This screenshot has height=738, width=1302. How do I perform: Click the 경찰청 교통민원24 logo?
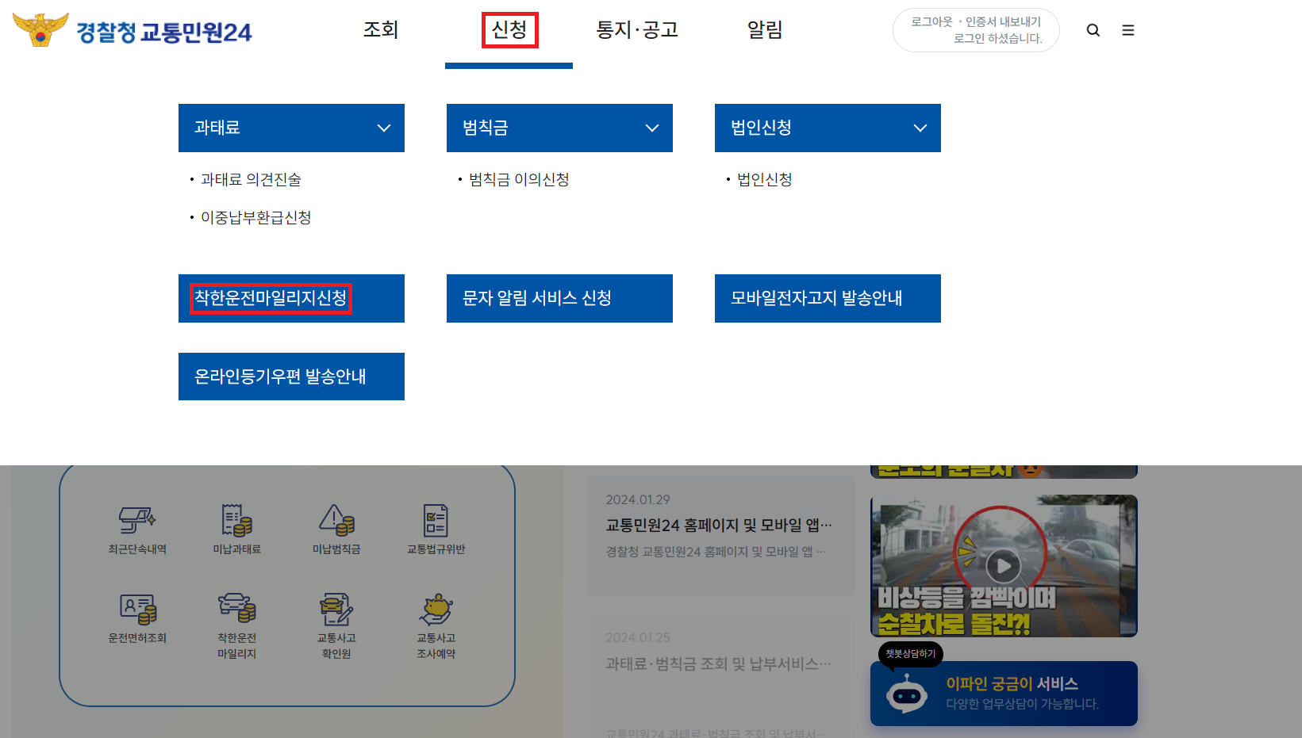coord(132,30)
